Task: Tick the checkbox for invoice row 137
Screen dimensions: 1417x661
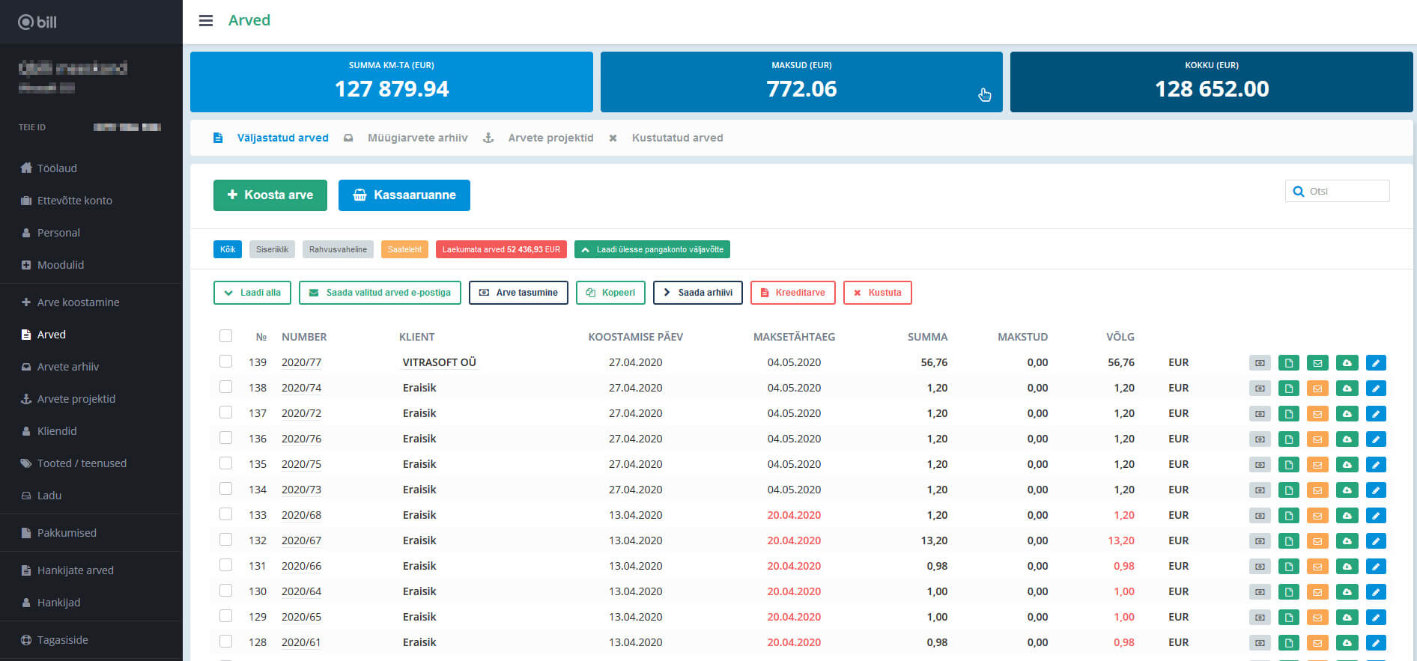Action: (225, 412)
